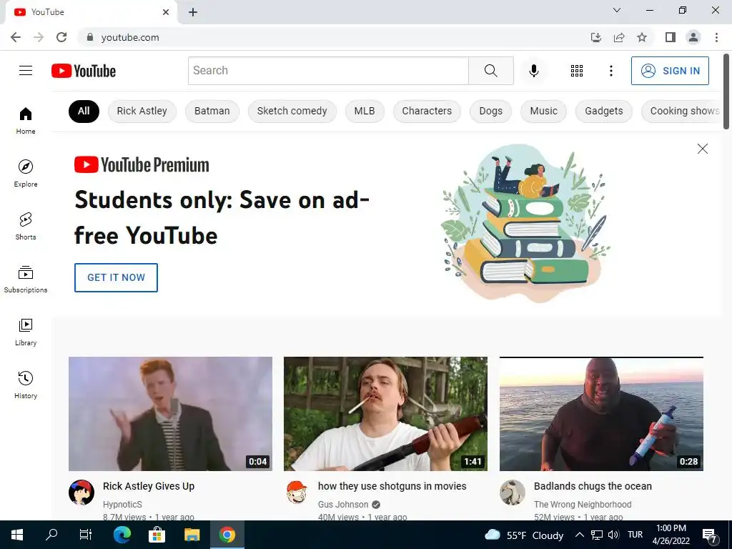Bookmark this page with star
732x549 pixels.
(x=642, y=37)
